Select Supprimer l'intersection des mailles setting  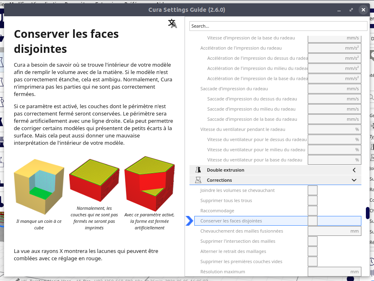(238, 241)
